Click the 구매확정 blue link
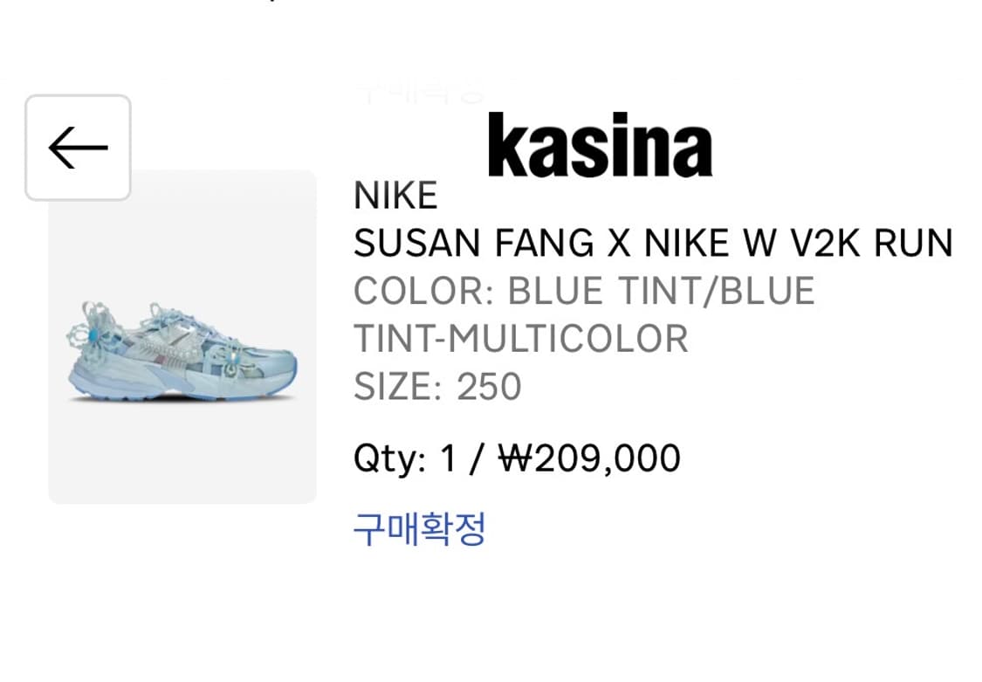The height and width of the screenshot is (682, 982). point(420,530)
